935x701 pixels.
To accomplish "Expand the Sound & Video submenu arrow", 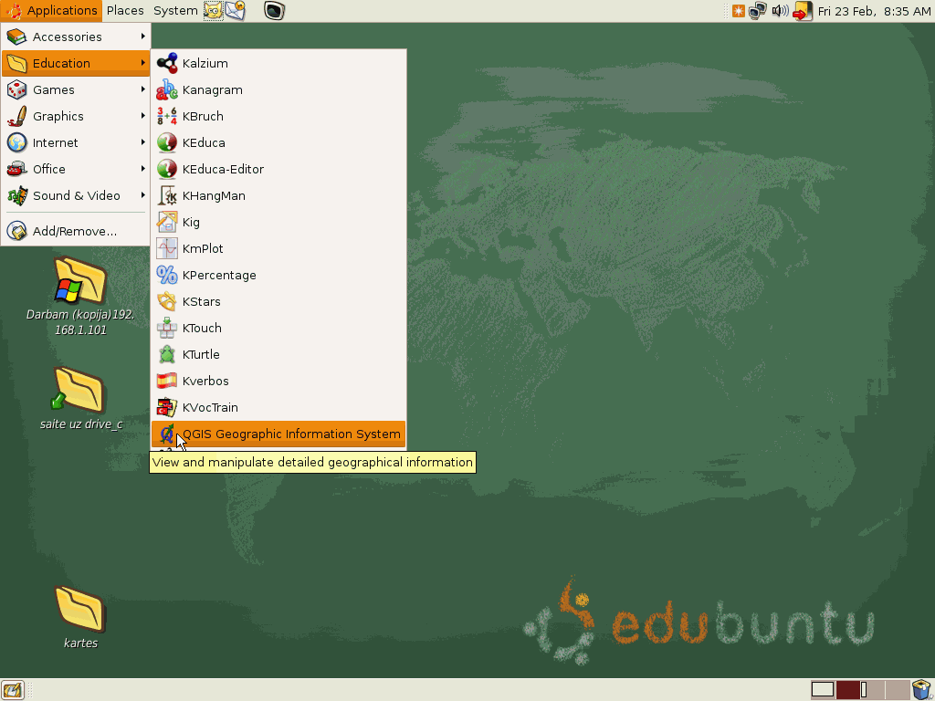I will pos(143,195).
